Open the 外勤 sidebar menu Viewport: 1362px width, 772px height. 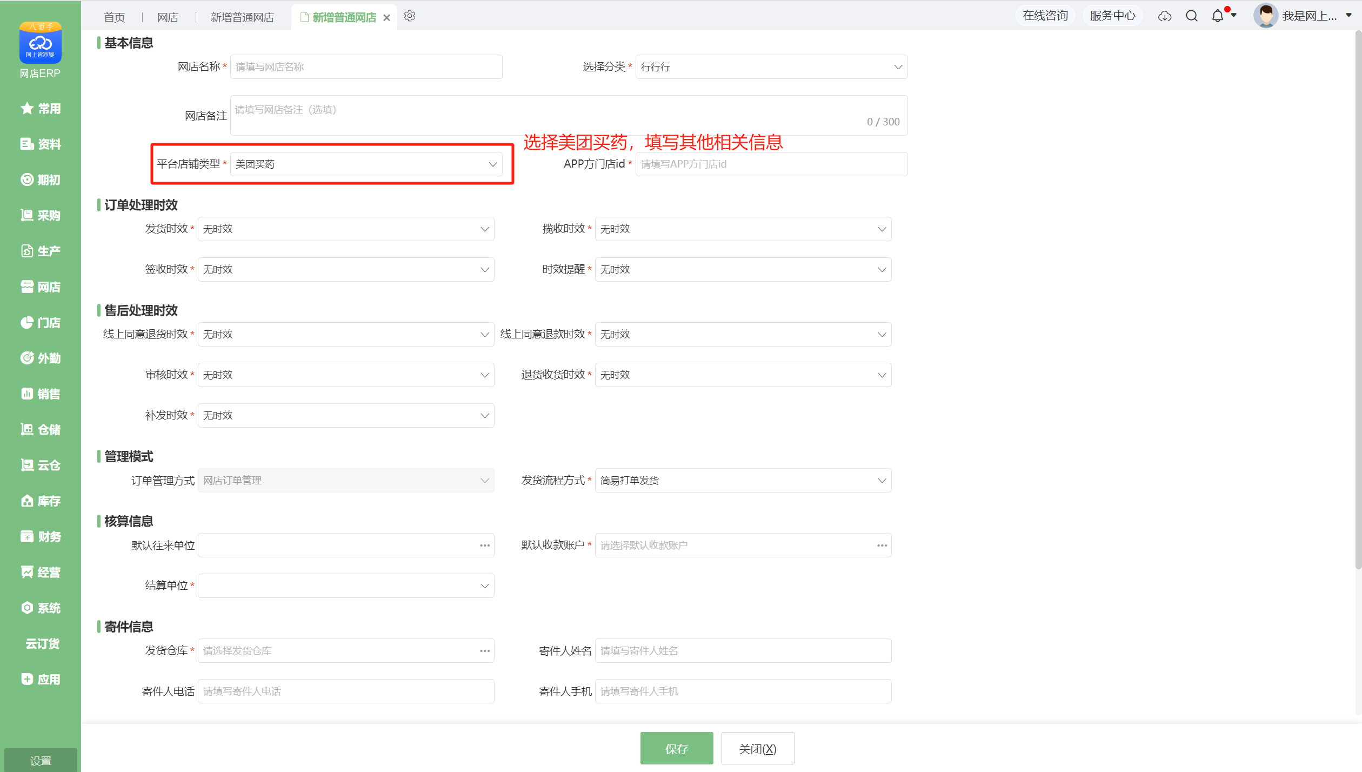coord(41,358)
